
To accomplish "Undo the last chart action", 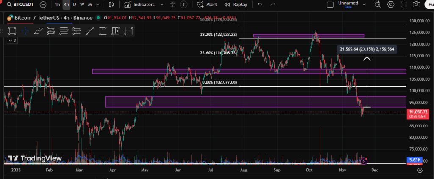I will (260, 5).
